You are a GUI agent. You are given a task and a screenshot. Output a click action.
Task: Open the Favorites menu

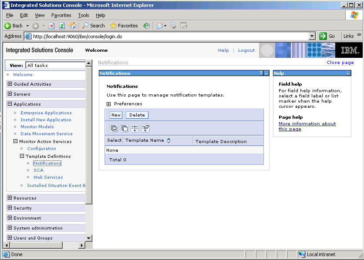(61, 15)
